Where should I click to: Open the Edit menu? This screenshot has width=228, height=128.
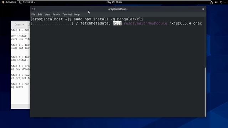click(40, 15)
